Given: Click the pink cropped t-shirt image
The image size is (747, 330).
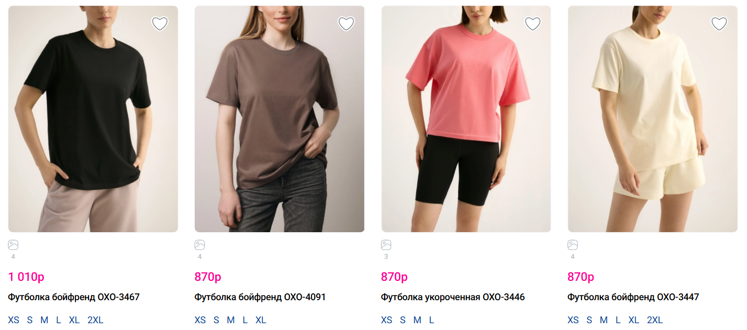Looking at the screenshot, I should click(466, 119).
